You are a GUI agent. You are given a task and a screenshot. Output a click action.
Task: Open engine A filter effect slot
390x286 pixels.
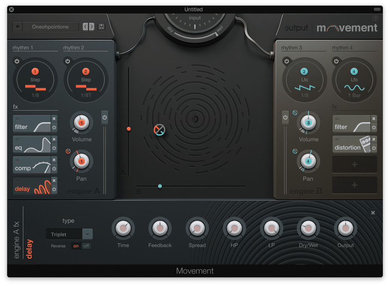coord(32,124)
